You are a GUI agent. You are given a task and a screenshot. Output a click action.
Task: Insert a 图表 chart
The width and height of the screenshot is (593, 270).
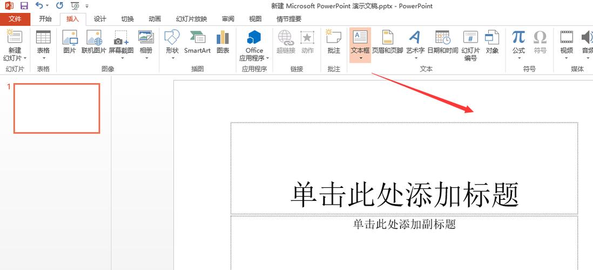point(223,42)
